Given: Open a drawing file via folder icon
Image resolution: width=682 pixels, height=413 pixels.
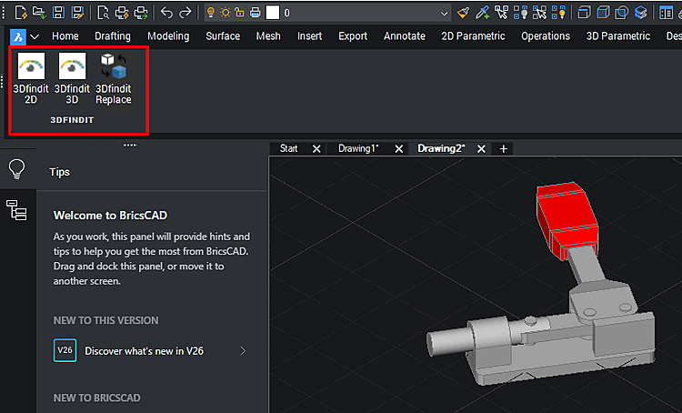Looking at the screenshot, I should pyautogui.click(x=39, y=13).
